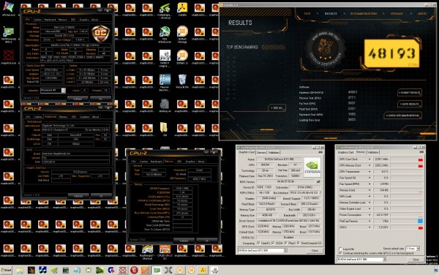Open the UPGRADE tab in Catzilla
Image resolution: width=439 pixels, height=275 pixels.
(x=397, y=13)
